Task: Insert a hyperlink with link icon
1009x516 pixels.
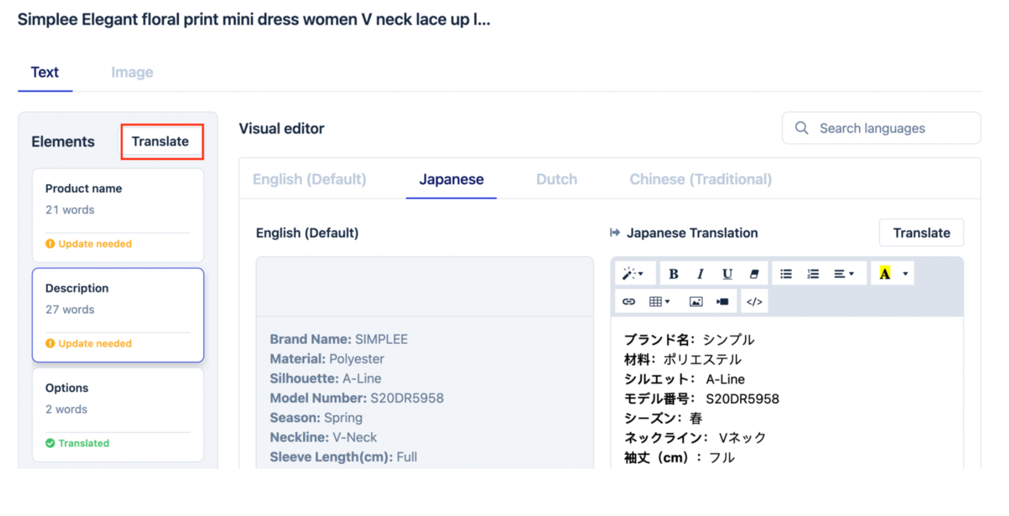Action: pyautogui.click(x=629, y=302)
